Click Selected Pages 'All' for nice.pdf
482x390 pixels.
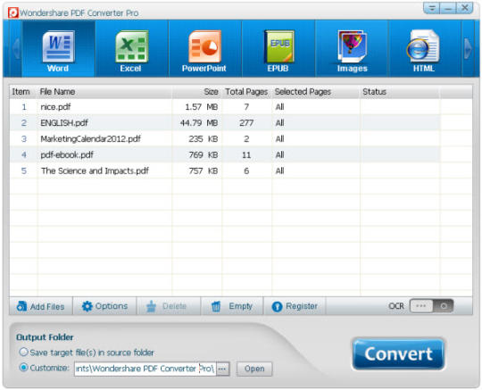point(279,106)
